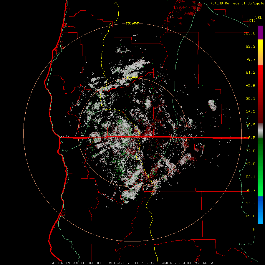Click the 107.8 scale value

[249, 33]
